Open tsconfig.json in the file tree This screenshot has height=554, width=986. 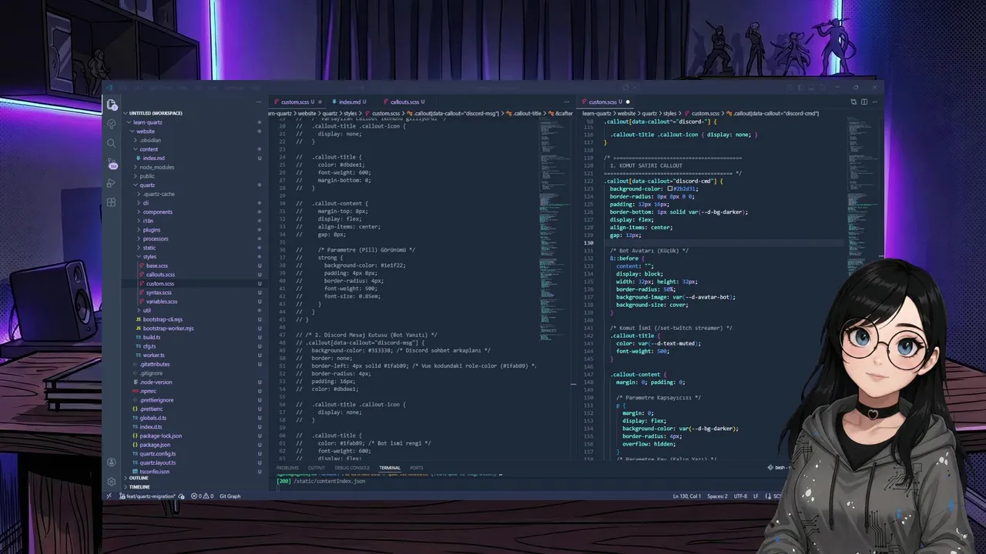pos(155,472)
